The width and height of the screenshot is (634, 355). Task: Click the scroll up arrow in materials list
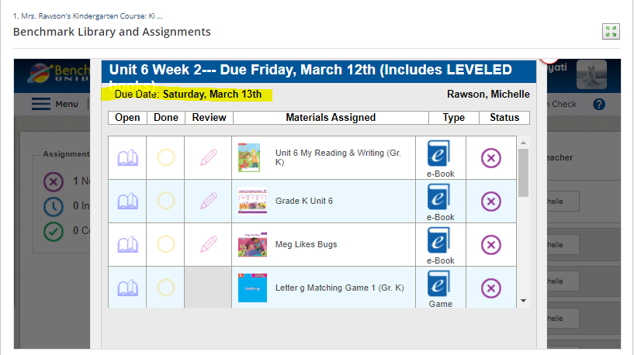523,143
